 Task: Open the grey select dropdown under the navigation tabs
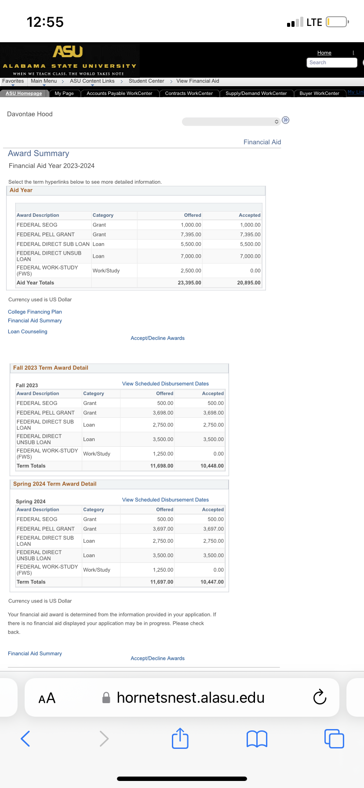pyautogui.click(x=231, y=121)
